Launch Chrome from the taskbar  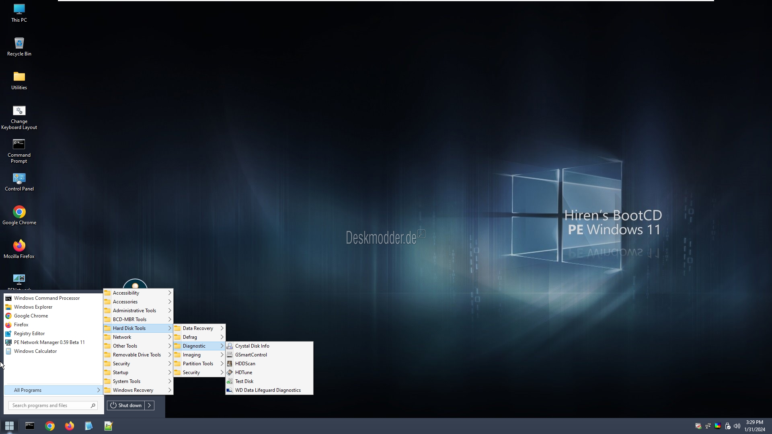point(50,426)
